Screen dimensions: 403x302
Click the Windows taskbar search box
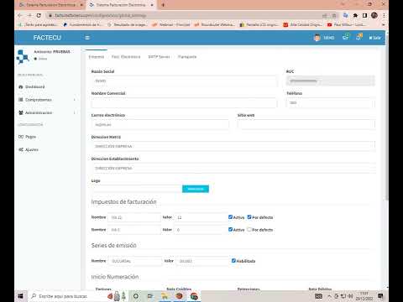tap(67, 296)
